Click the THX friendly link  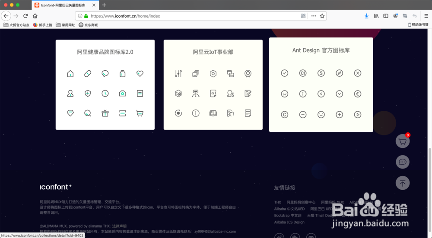click(x=277, y=202)
